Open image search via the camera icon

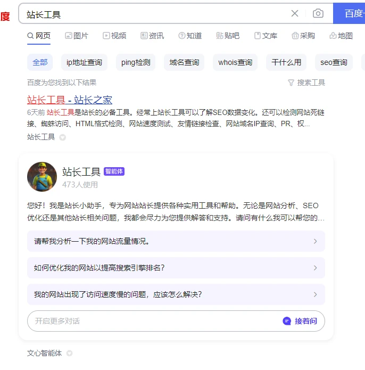[x=318, y=13]
